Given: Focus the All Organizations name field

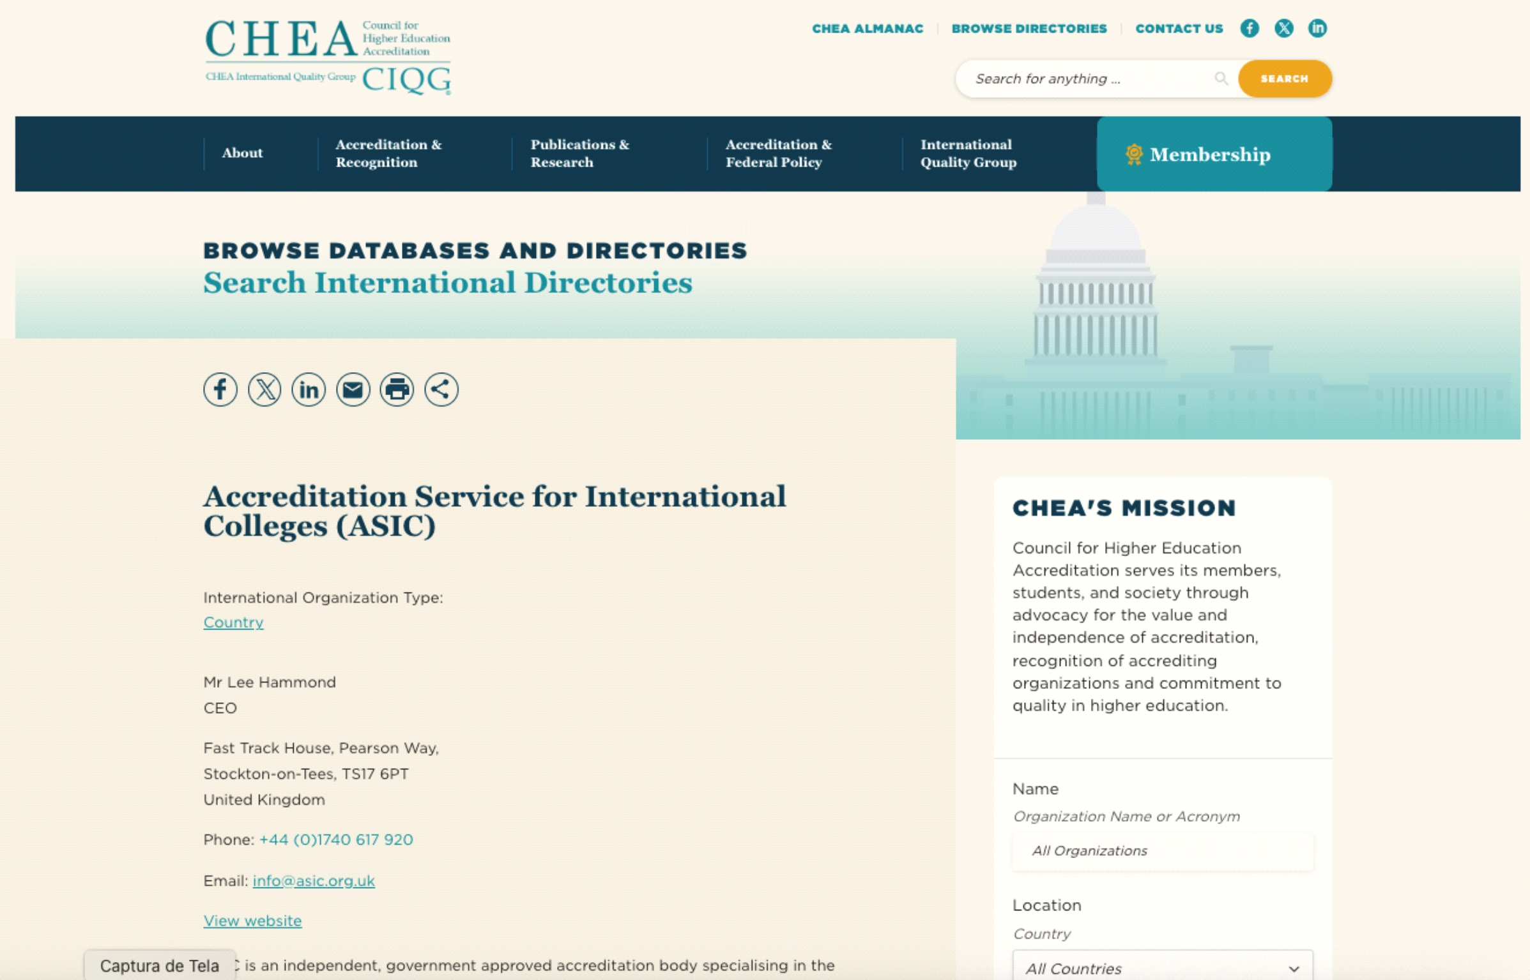Looking at the screenshot, I should pyautogui.click(x=1162, y=851).
